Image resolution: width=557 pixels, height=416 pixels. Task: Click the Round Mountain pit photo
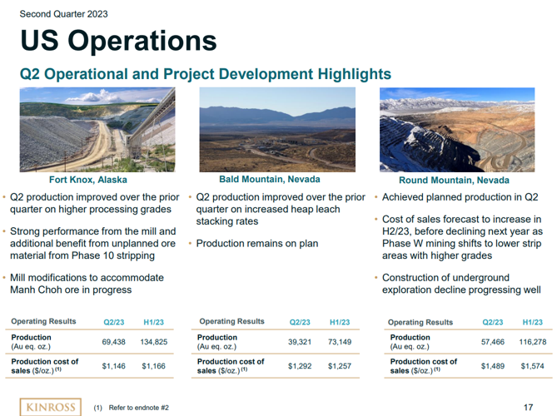point(457,130)
